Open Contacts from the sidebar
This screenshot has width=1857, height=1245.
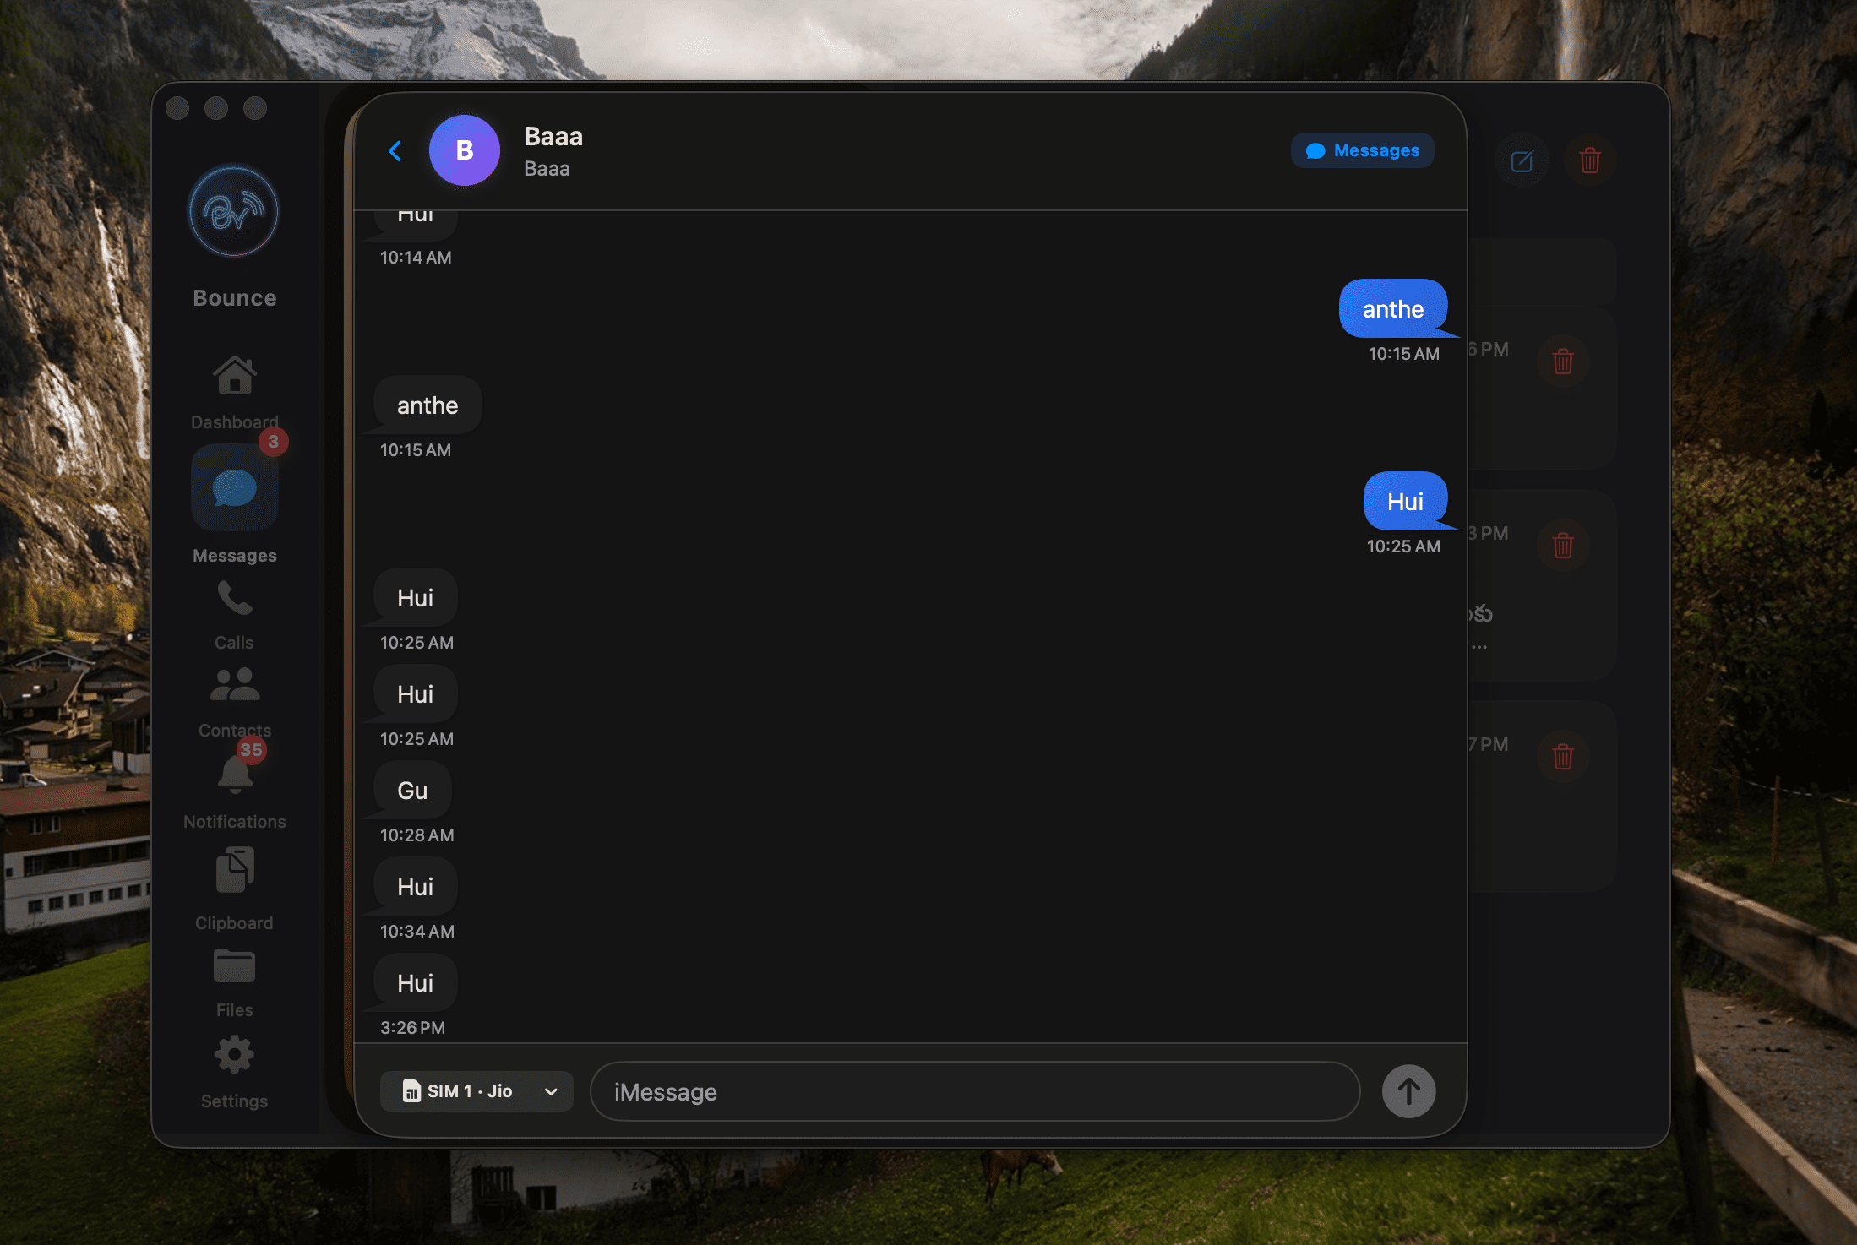click(233, 684)
